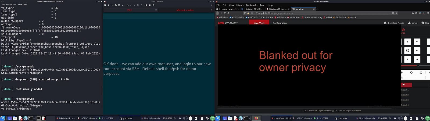
Task: Click Download Plug-in link
Action: pyautogui.click(x=394, y=23)
